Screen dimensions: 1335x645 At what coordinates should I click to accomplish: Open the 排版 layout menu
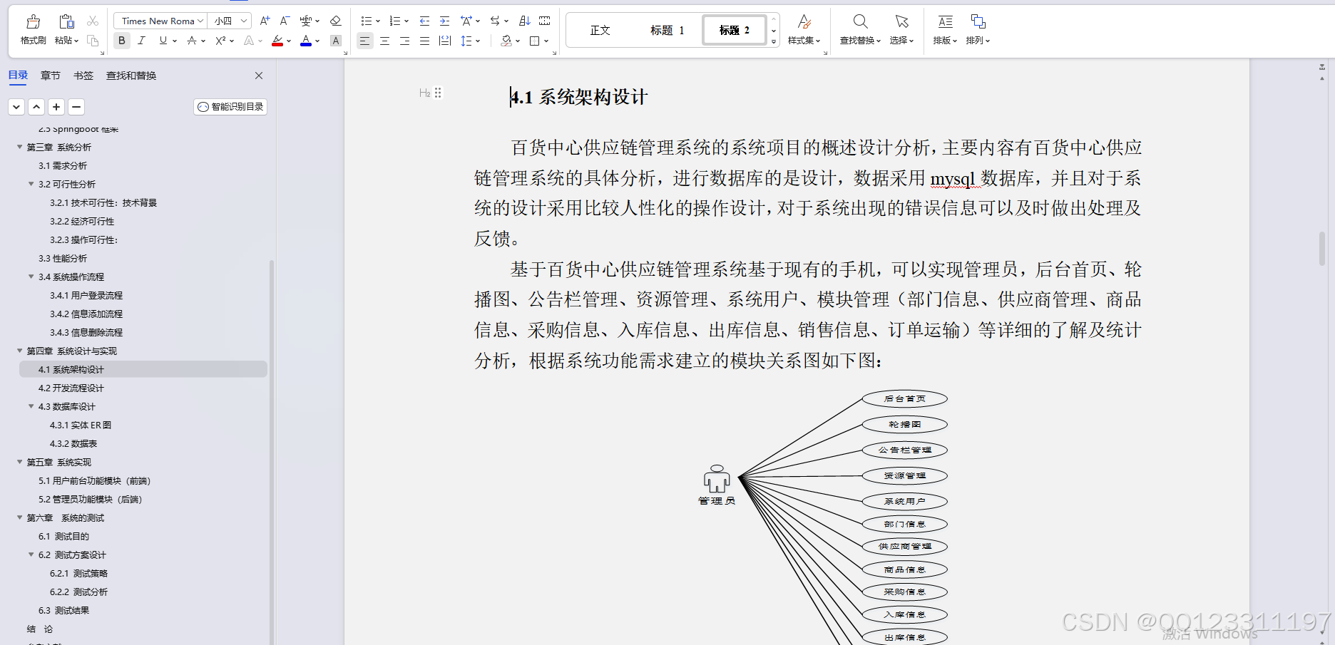pyautogui.click(x=945, y=30)
